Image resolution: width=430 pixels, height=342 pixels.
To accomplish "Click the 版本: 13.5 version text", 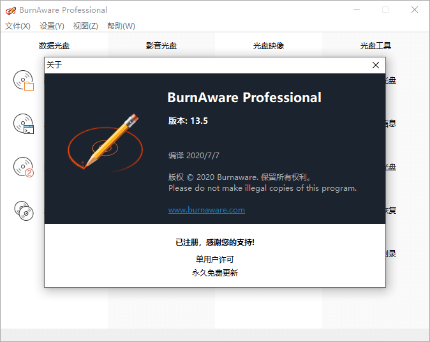I will point(188,121).
